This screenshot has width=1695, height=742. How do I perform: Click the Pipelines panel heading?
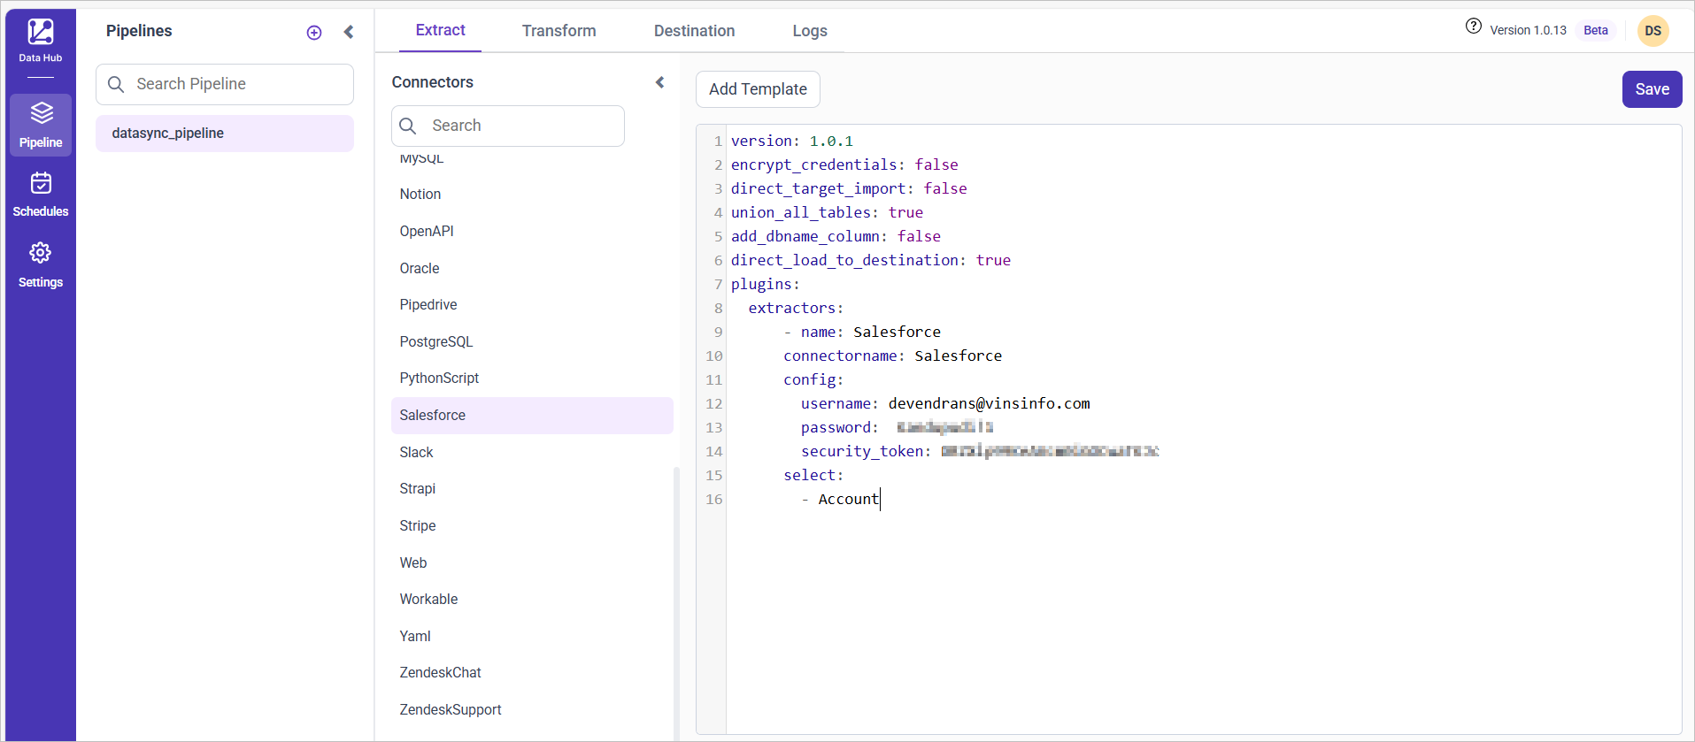click(139, 31)
